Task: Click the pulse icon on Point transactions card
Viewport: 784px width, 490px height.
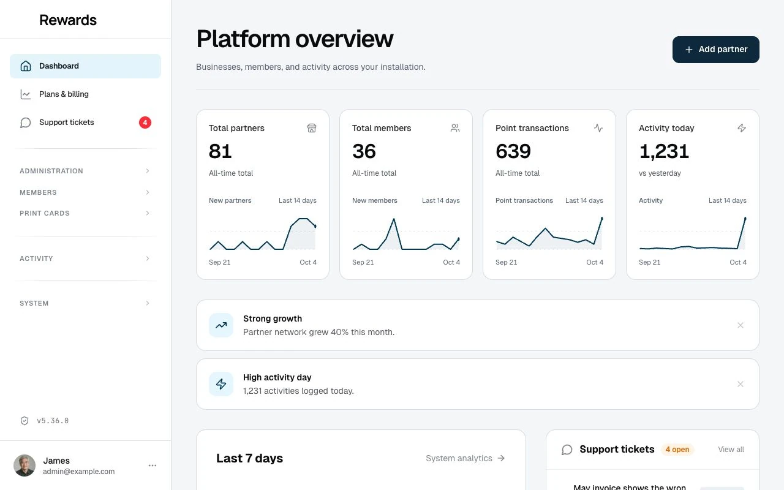Action: (x=598, y=128)
